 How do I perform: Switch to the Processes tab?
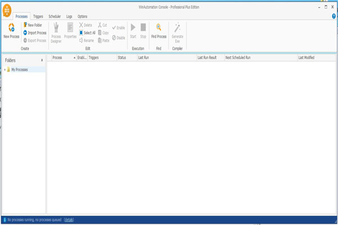21,16
